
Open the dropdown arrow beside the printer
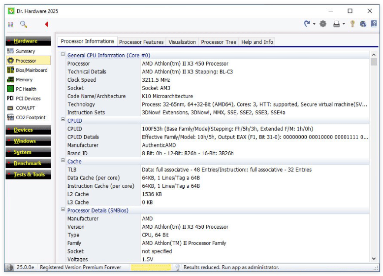point(344,24)
